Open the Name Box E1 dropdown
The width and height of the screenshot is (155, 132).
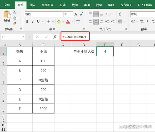click(23, 37)
